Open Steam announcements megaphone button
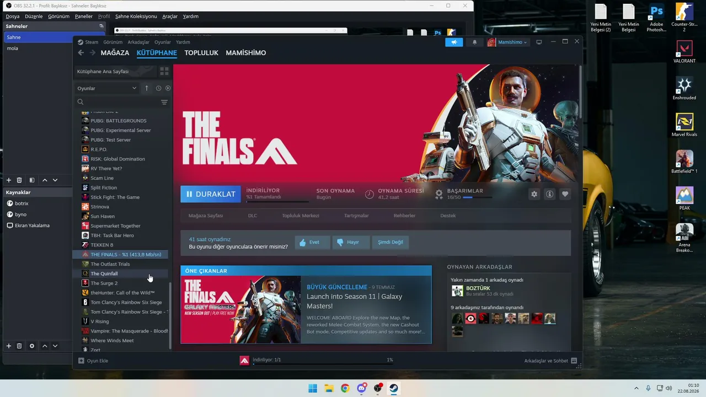 [454, 42]
